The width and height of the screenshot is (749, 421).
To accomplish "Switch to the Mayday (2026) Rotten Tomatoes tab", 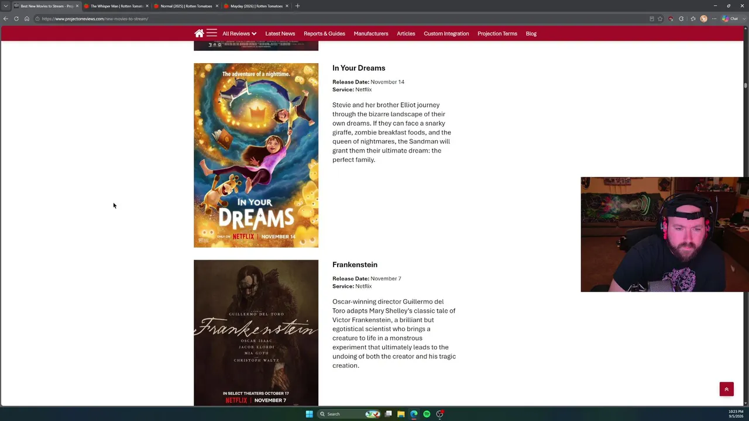I will coord(256,6).
